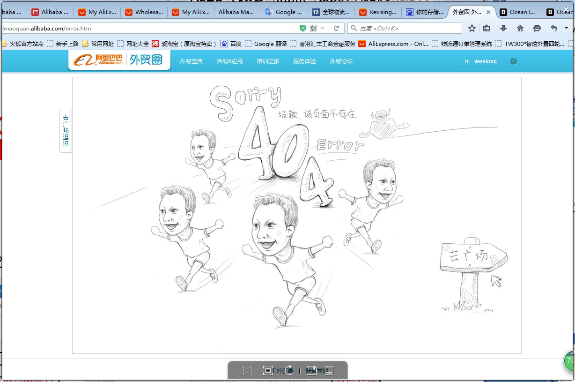Click the QR code icon in address bar
Viewport: 575px width, 382px height.
pyautogui.click(x=313, y=29)
